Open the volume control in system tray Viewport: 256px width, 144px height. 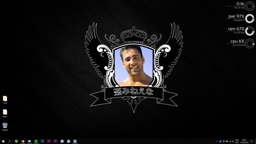coord(232,141)
